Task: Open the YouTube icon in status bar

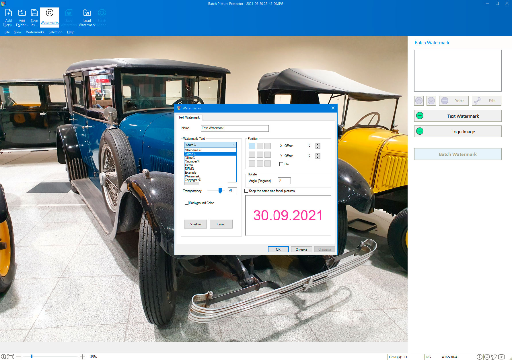Action: pyautogui.click(x=501, y=357)
